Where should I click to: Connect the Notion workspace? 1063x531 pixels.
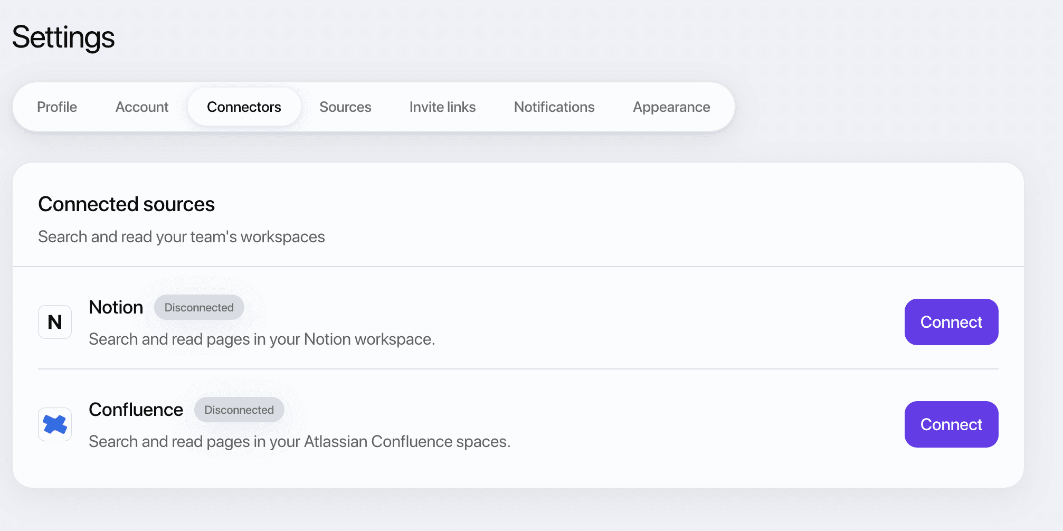coord(951,322)
